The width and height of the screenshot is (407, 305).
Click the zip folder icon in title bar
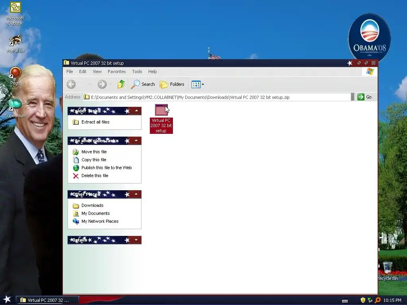click(x=66, y=63)
